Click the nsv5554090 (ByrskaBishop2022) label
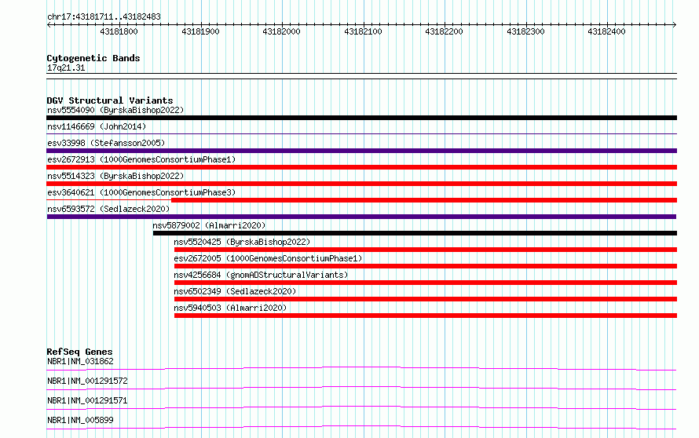 (x=115, y=110)
